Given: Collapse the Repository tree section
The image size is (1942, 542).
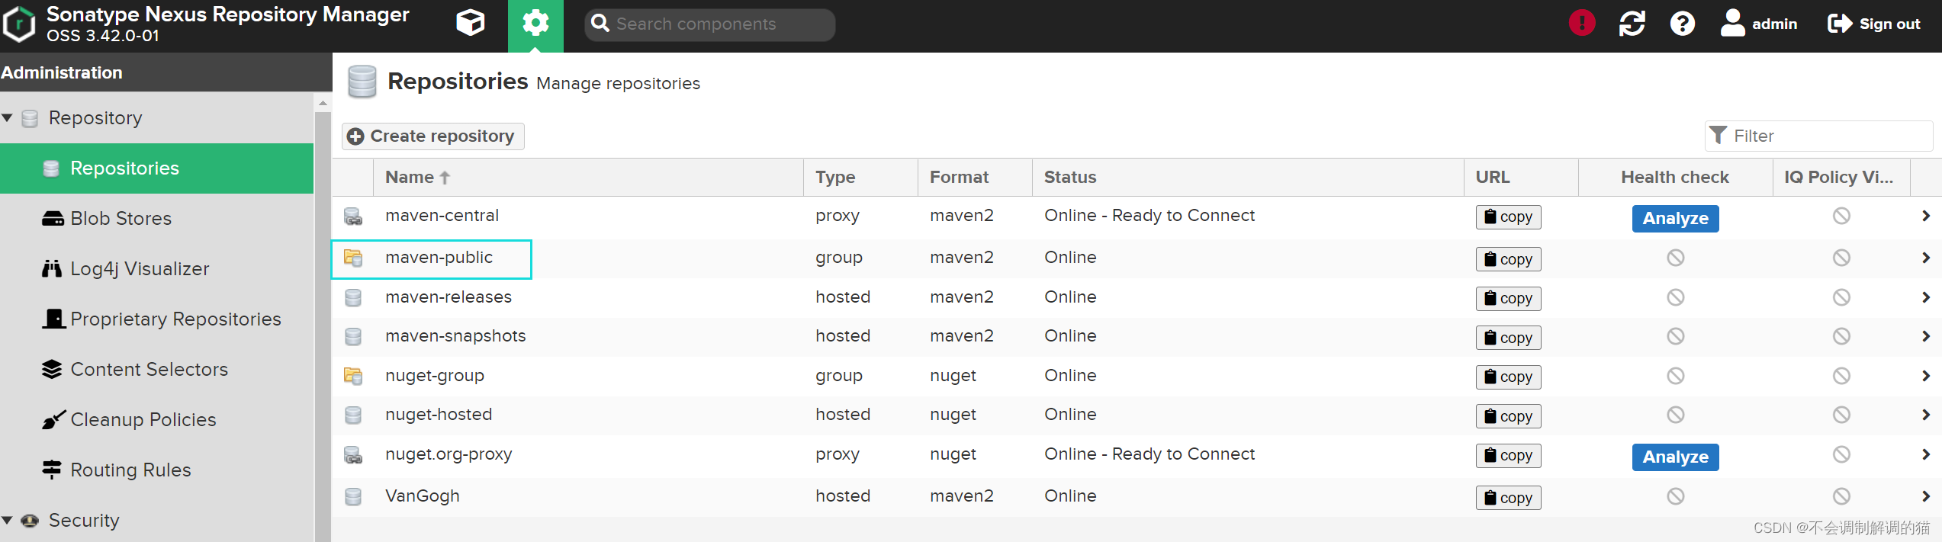Looking at the screenshot, I should pyautogui.click(x=8, y=118).
